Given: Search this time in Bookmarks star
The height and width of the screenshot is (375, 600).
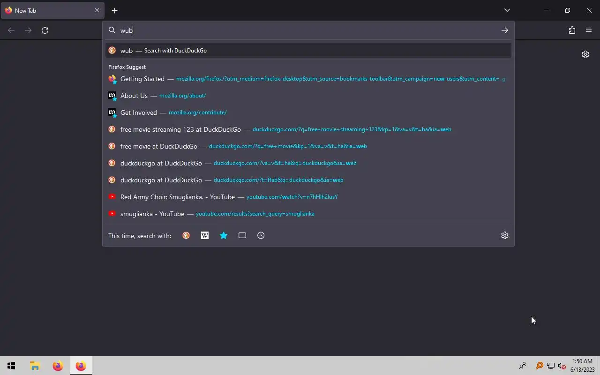Looking at the screenshot, I should [224, 236].
